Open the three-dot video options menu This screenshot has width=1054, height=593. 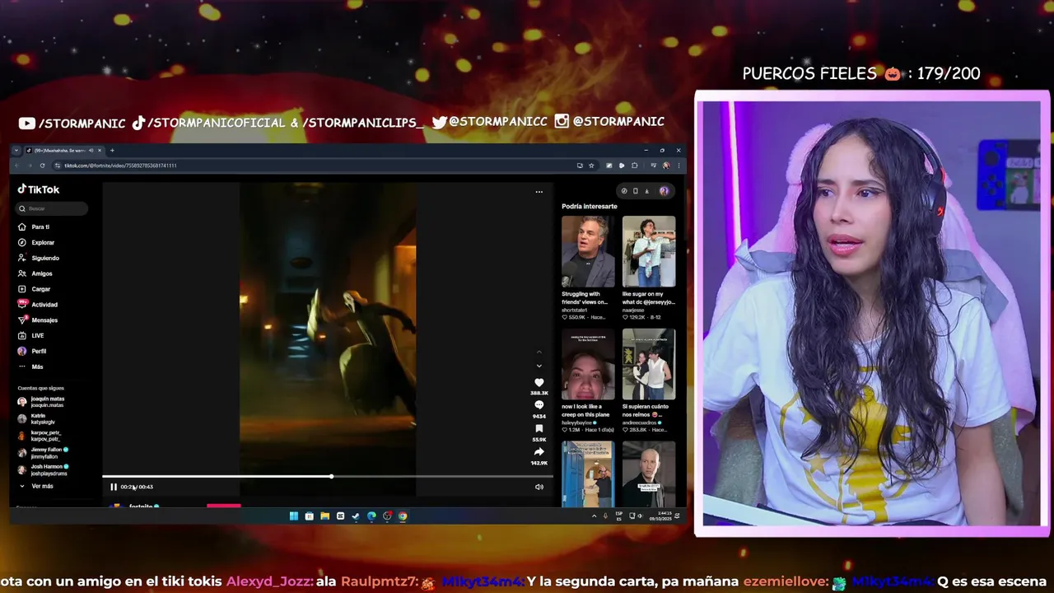pyautogui.click(x=539, y=192)
